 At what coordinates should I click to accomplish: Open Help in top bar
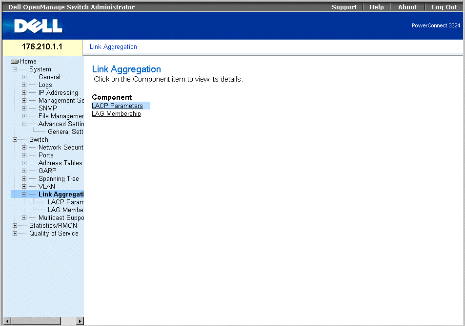coord(376,7)
